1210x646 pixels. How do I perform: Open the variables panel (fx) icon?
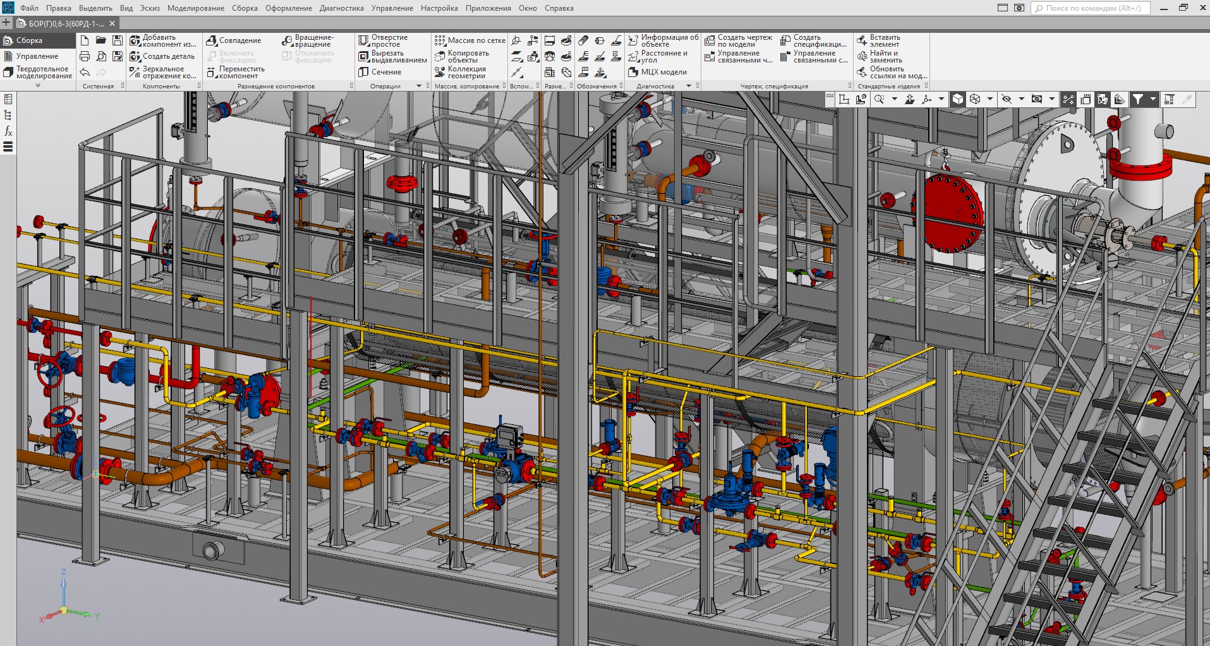(8, 131)
